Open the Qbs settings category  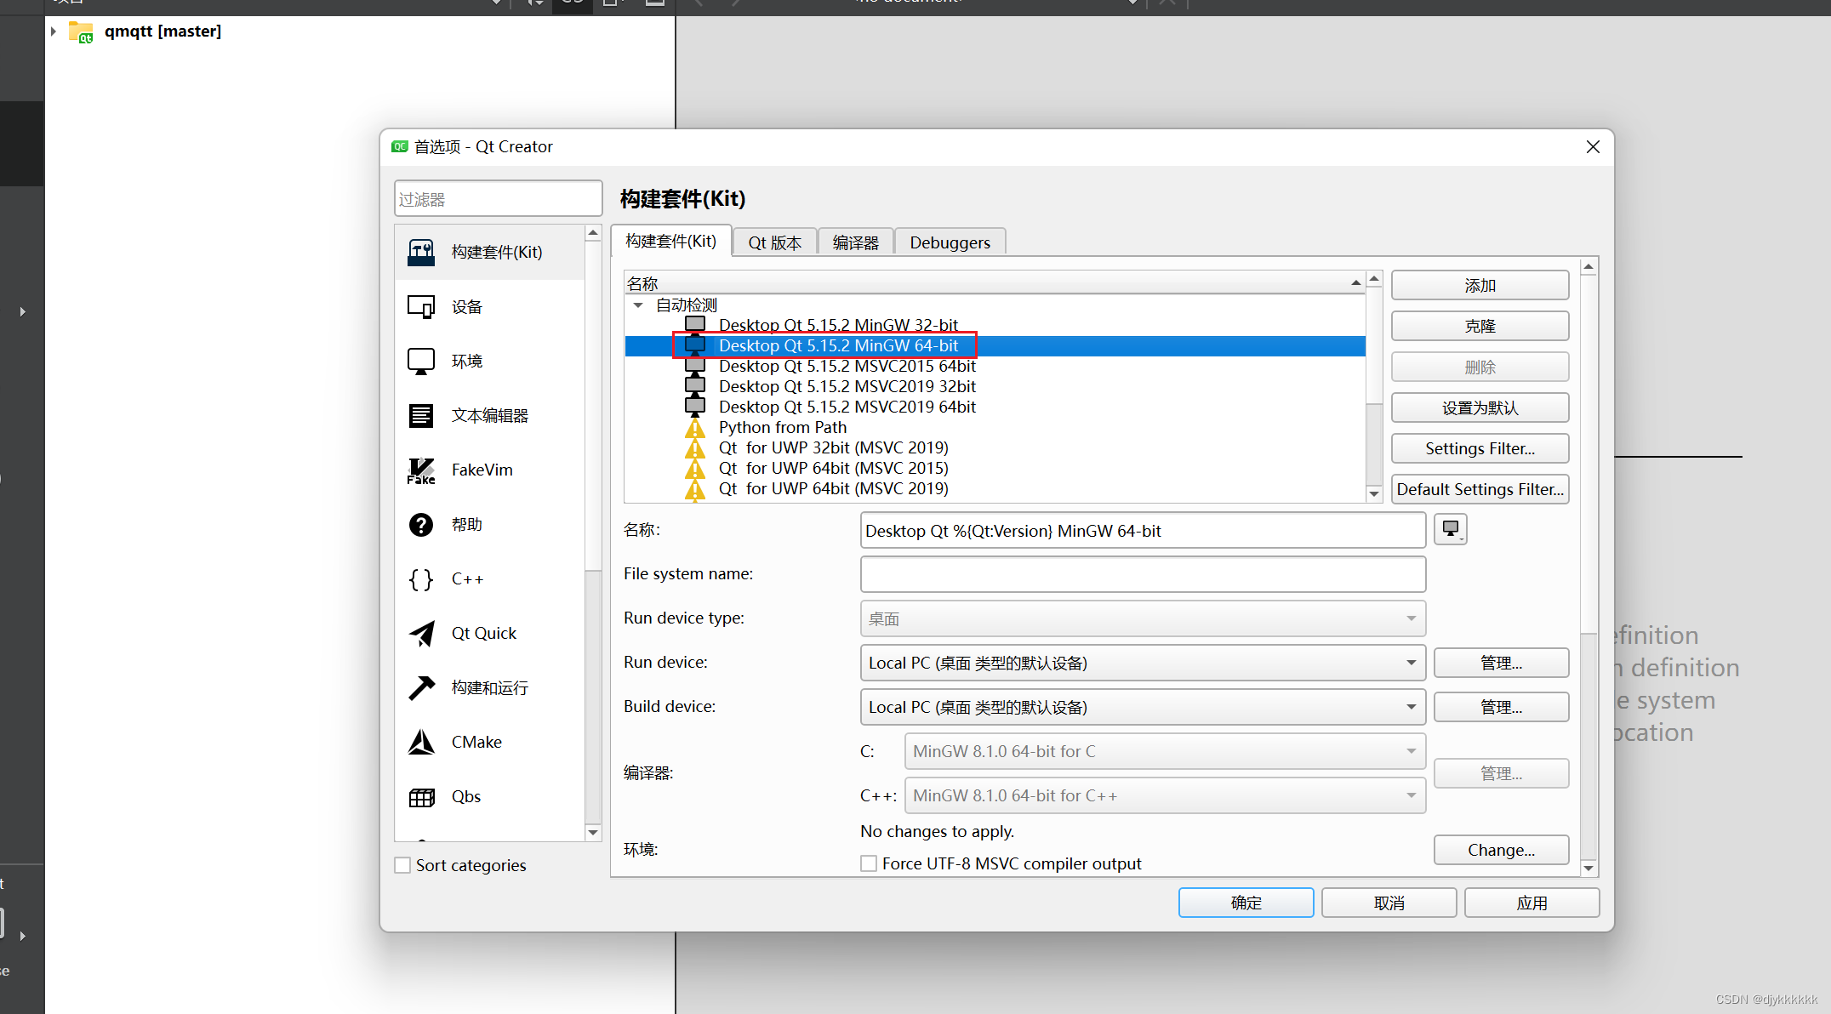[x=465, y=796]
